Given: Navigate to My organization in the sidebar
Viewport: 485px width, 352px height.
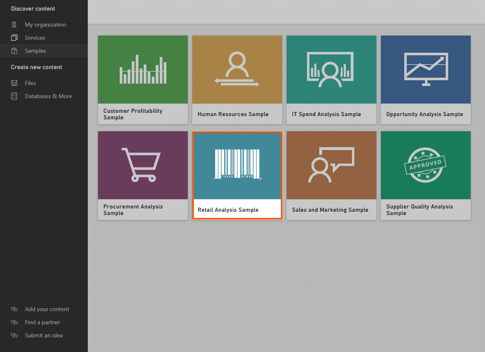Looking at the screenshot, I should click(x=45, y=25).
